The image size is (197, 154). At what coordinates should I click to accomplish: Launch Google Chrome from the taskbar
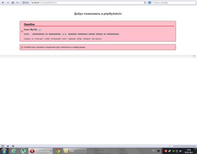(x=58, y=151)
